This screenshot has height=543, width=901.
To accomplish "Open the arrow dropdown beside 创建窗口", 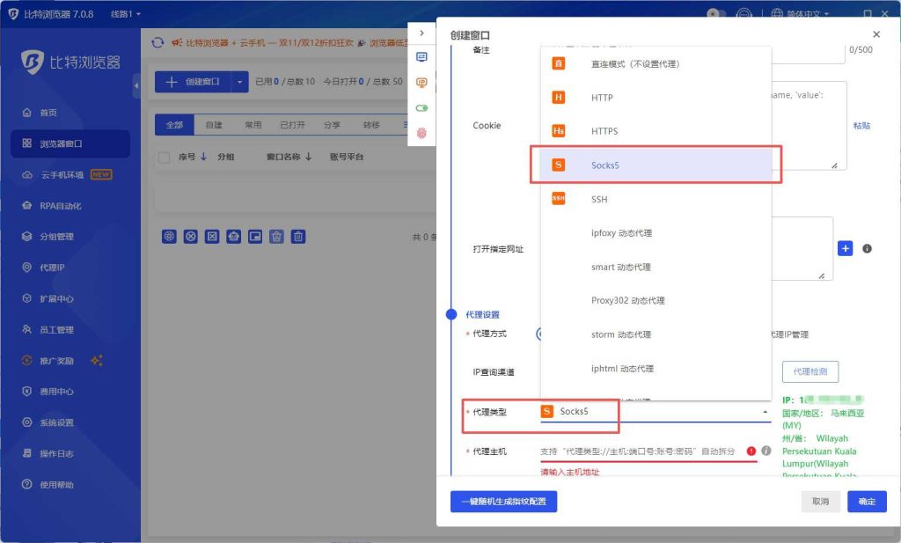I will tap(240, 82).
